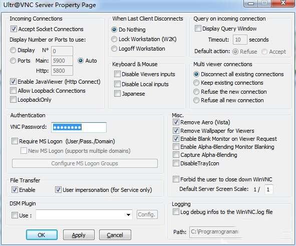Image resolution: width=296 pixels, height=246 pixels.
Task: Click the Main port 5900 field
Action: pos(62,61)
